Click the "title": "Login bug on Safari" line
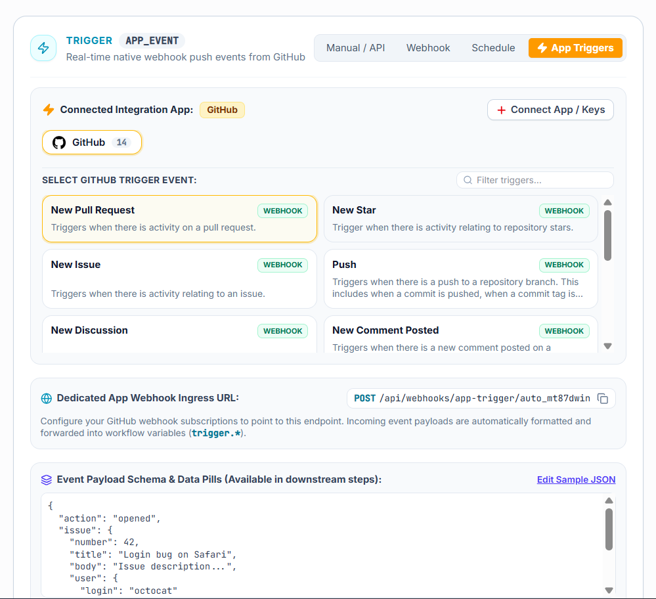 153,554
